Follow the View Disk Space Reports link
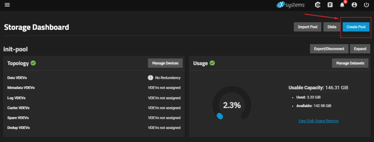This screenshot has height=142, width=374. pos(318,121)
